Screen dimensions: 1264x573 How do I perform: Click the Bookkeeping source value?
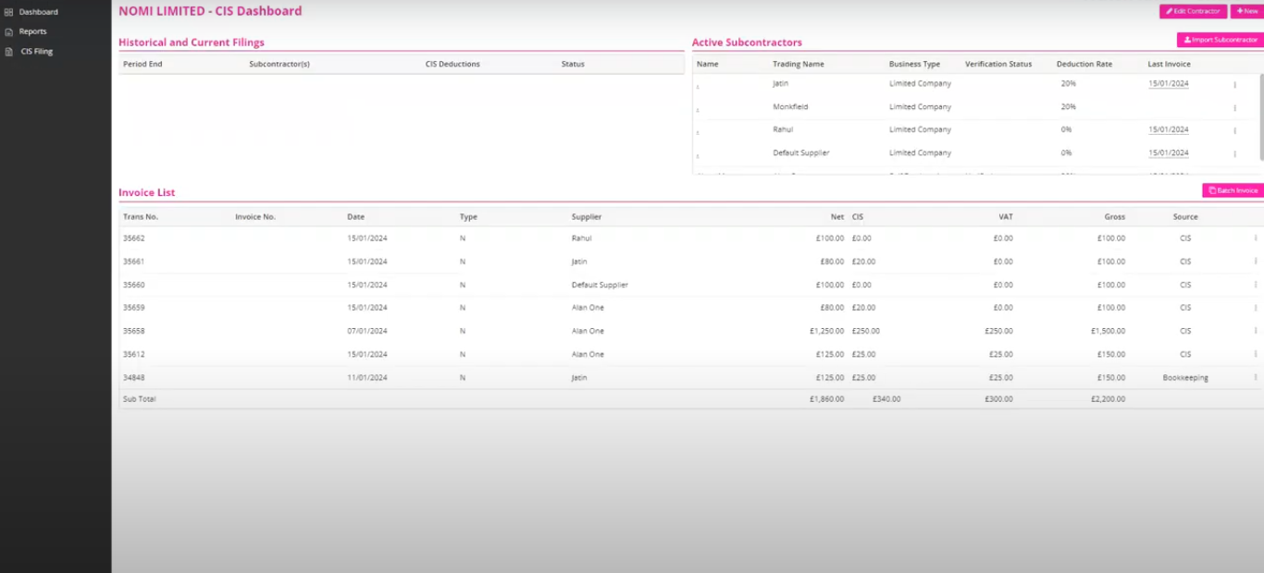[1185, 377]
